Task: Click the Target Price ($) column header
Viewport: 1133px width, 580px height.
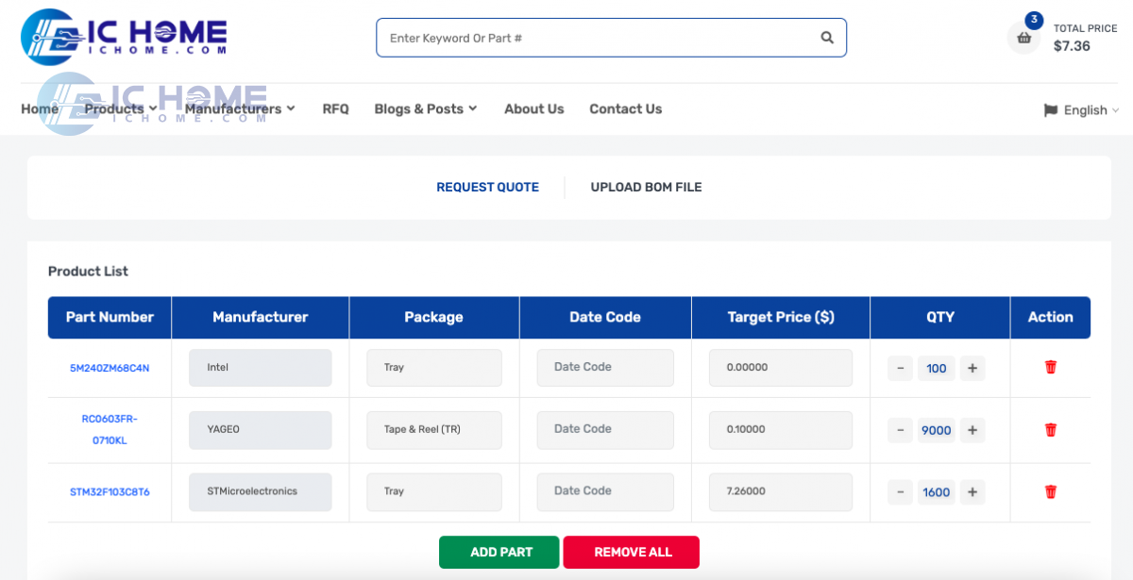Action: click(781, 318)
